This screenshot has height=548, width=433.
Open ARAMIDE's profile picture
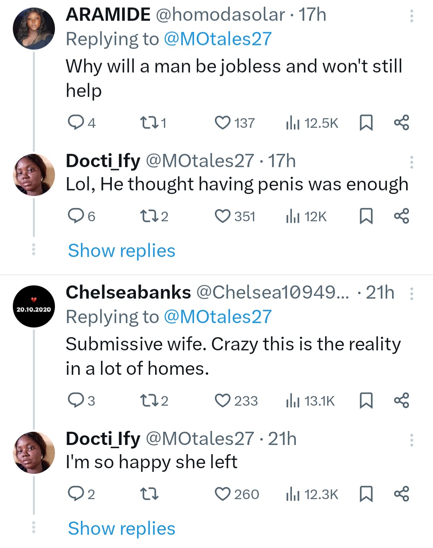[34, 28]
